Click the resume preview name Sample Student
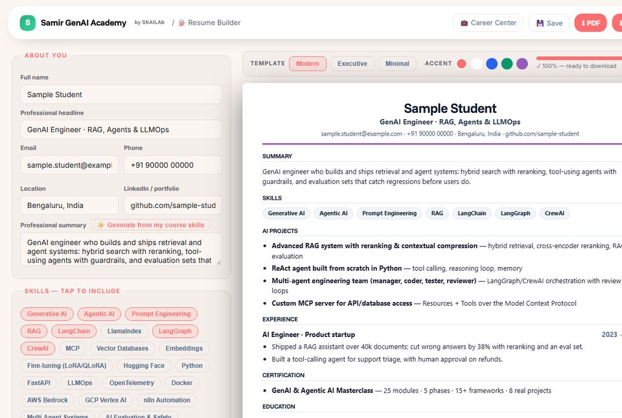 click(450, 108)
